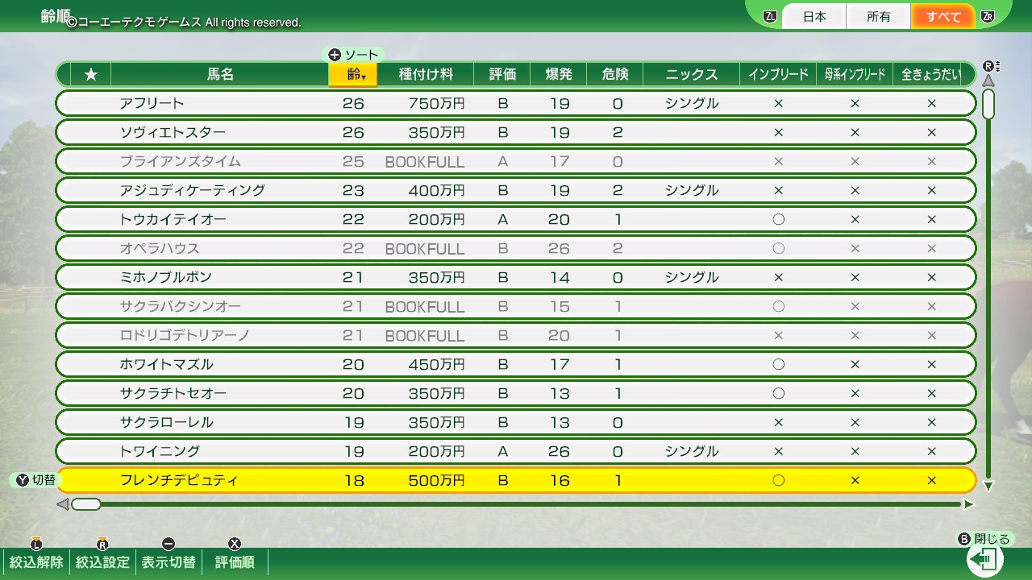Click シングル nicks in the アフリート row
This screenshot has height=580, width=1032.
(692, 103)
